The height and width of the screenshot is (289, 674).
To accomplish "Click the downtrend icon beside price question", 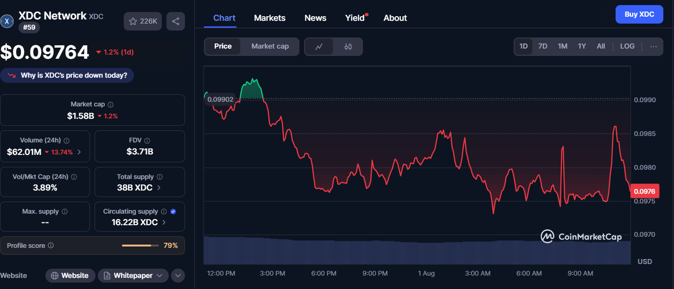I will click(x=12, y=75).
